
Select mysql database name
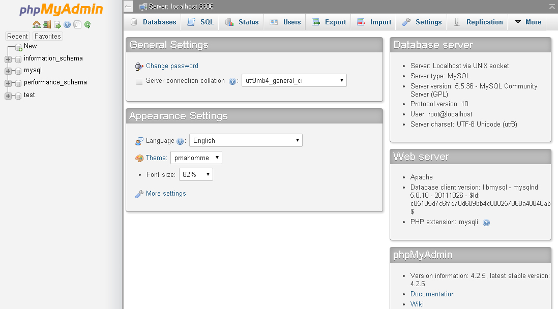(x=33, y=70)
